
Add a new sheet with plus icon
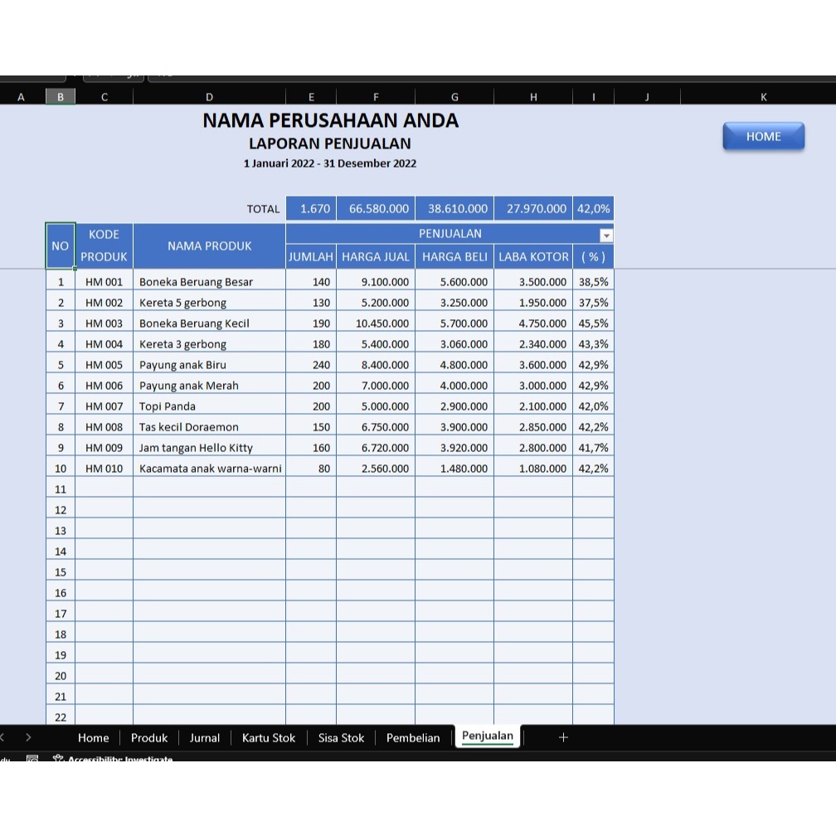pos(563,737)
